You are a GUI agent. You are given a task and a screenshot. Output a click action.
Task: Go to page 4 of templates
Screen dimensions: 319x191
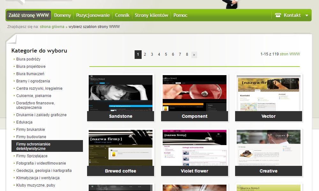pos(159,54)
